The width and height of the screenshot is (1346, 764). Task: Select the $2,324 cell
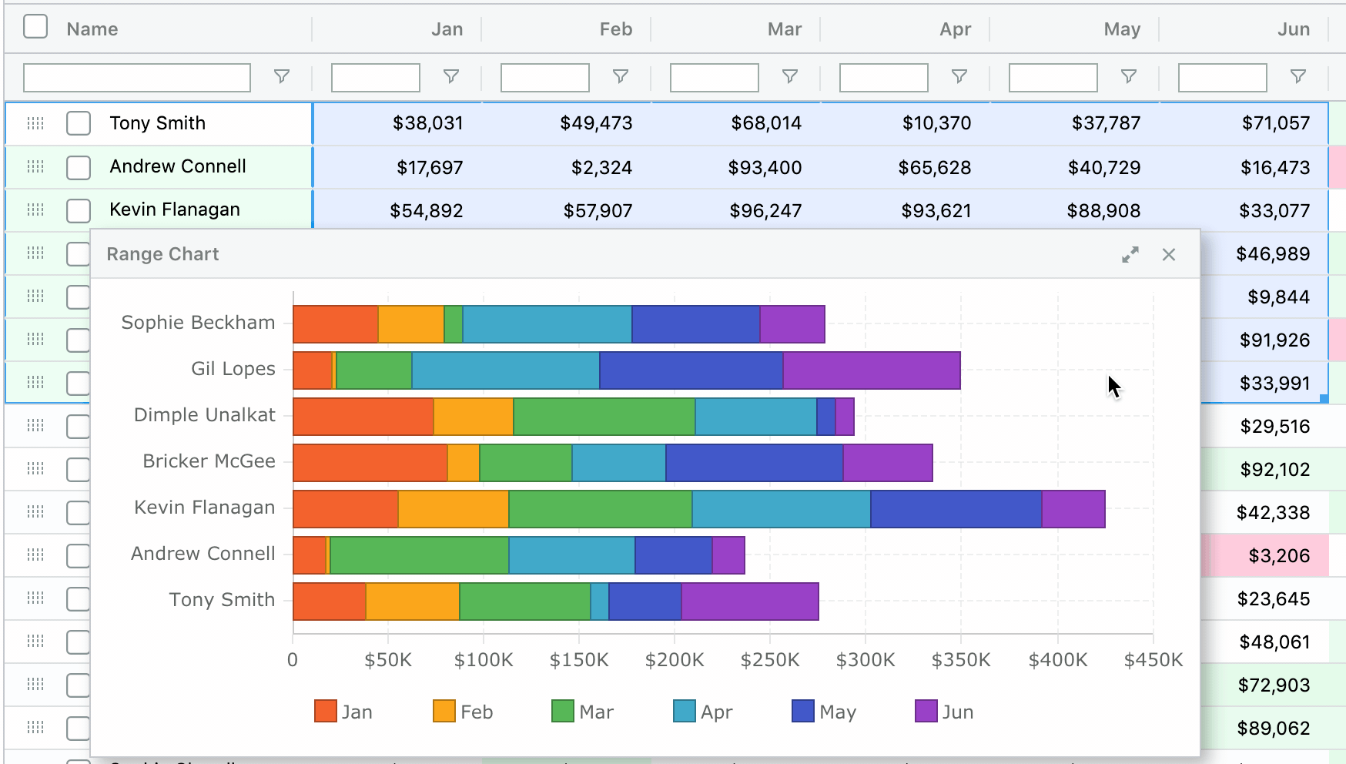tap(567, 167)
